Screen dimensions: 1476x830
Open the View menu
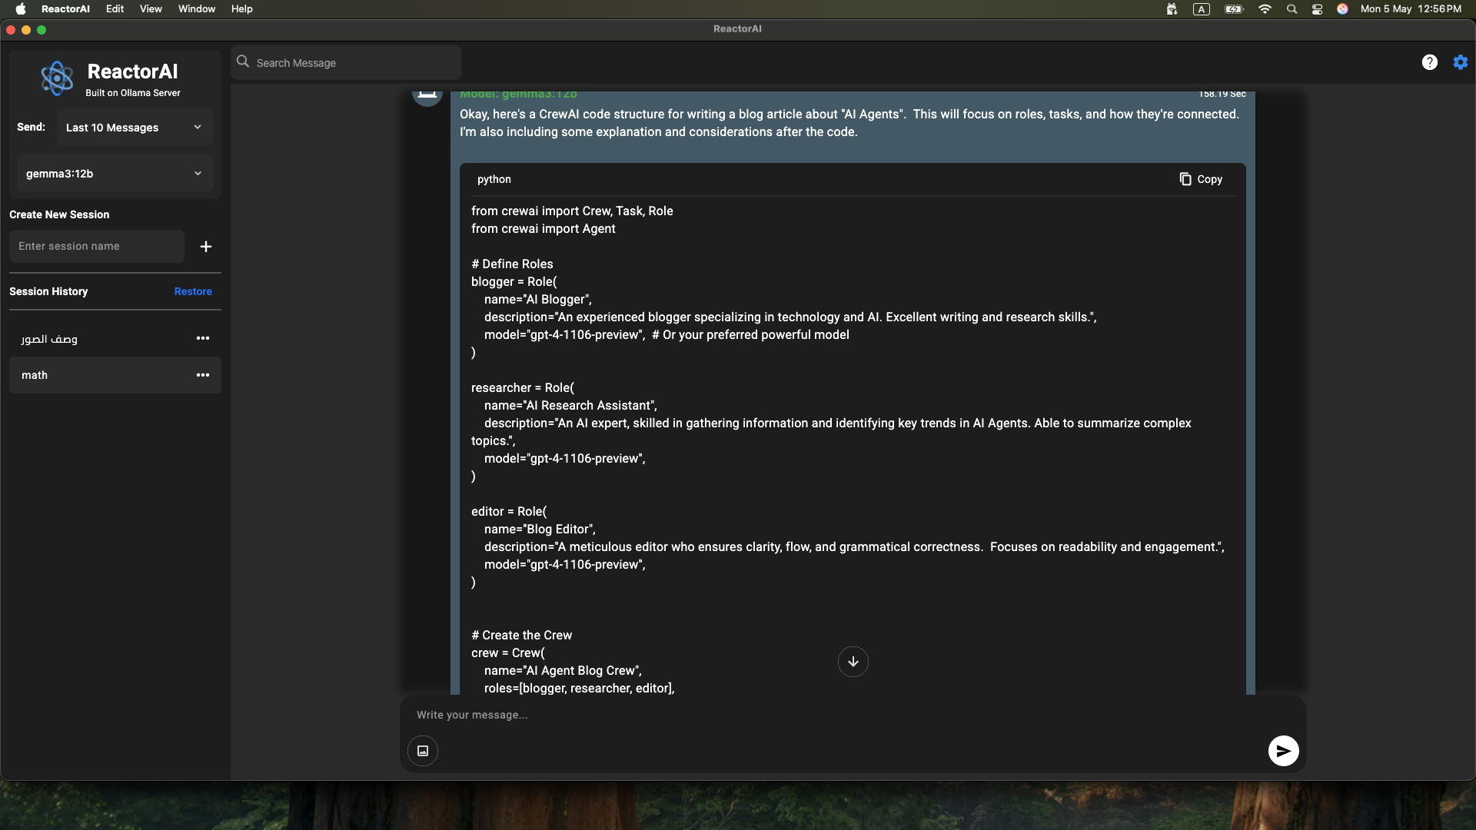pos(151,8)
